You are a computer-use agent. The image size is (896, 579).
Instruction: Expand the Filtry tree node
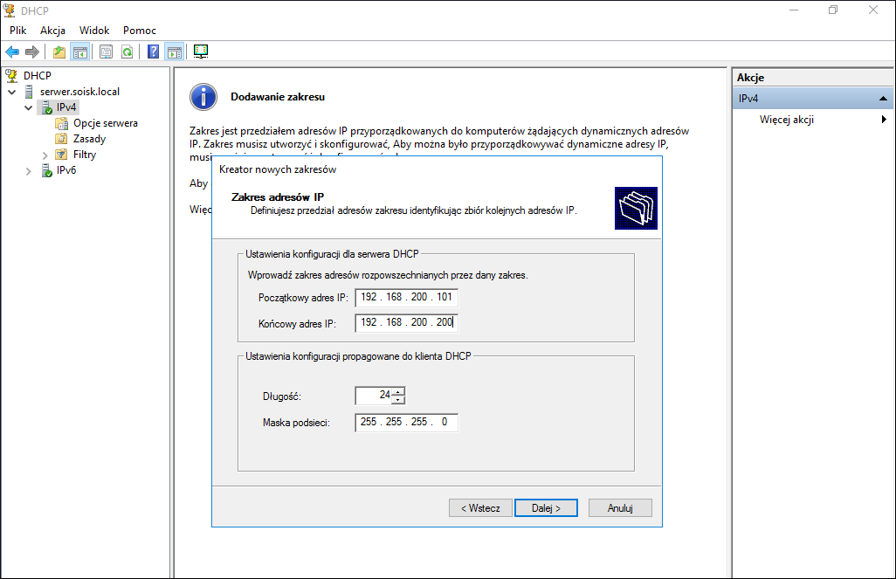[x=45, y=155]
